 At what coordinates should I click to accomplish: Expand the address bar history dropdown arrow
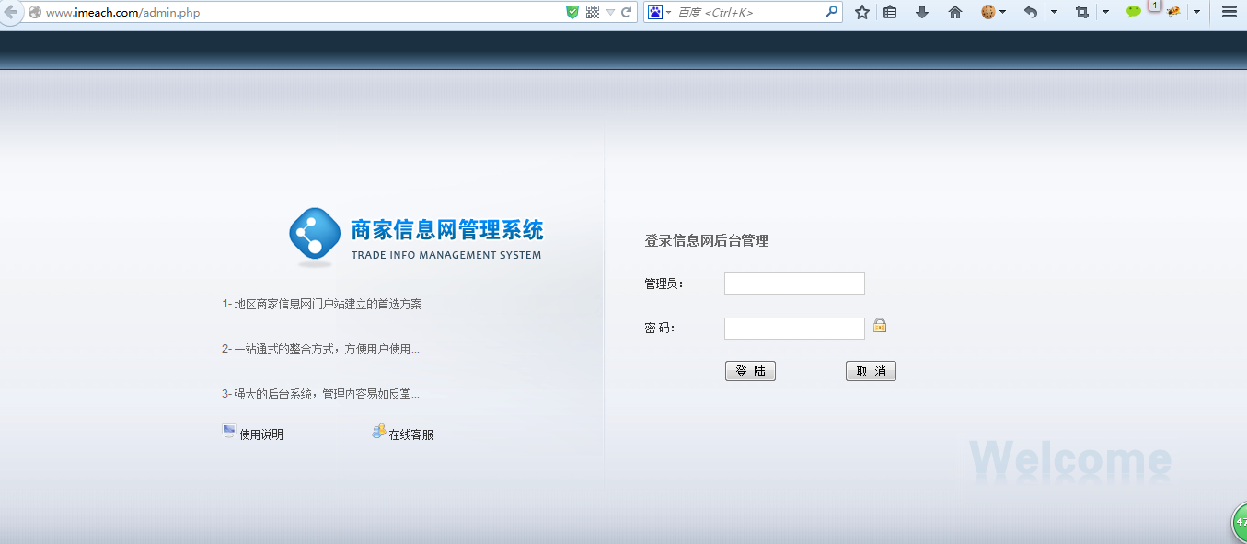pos(610,13)
